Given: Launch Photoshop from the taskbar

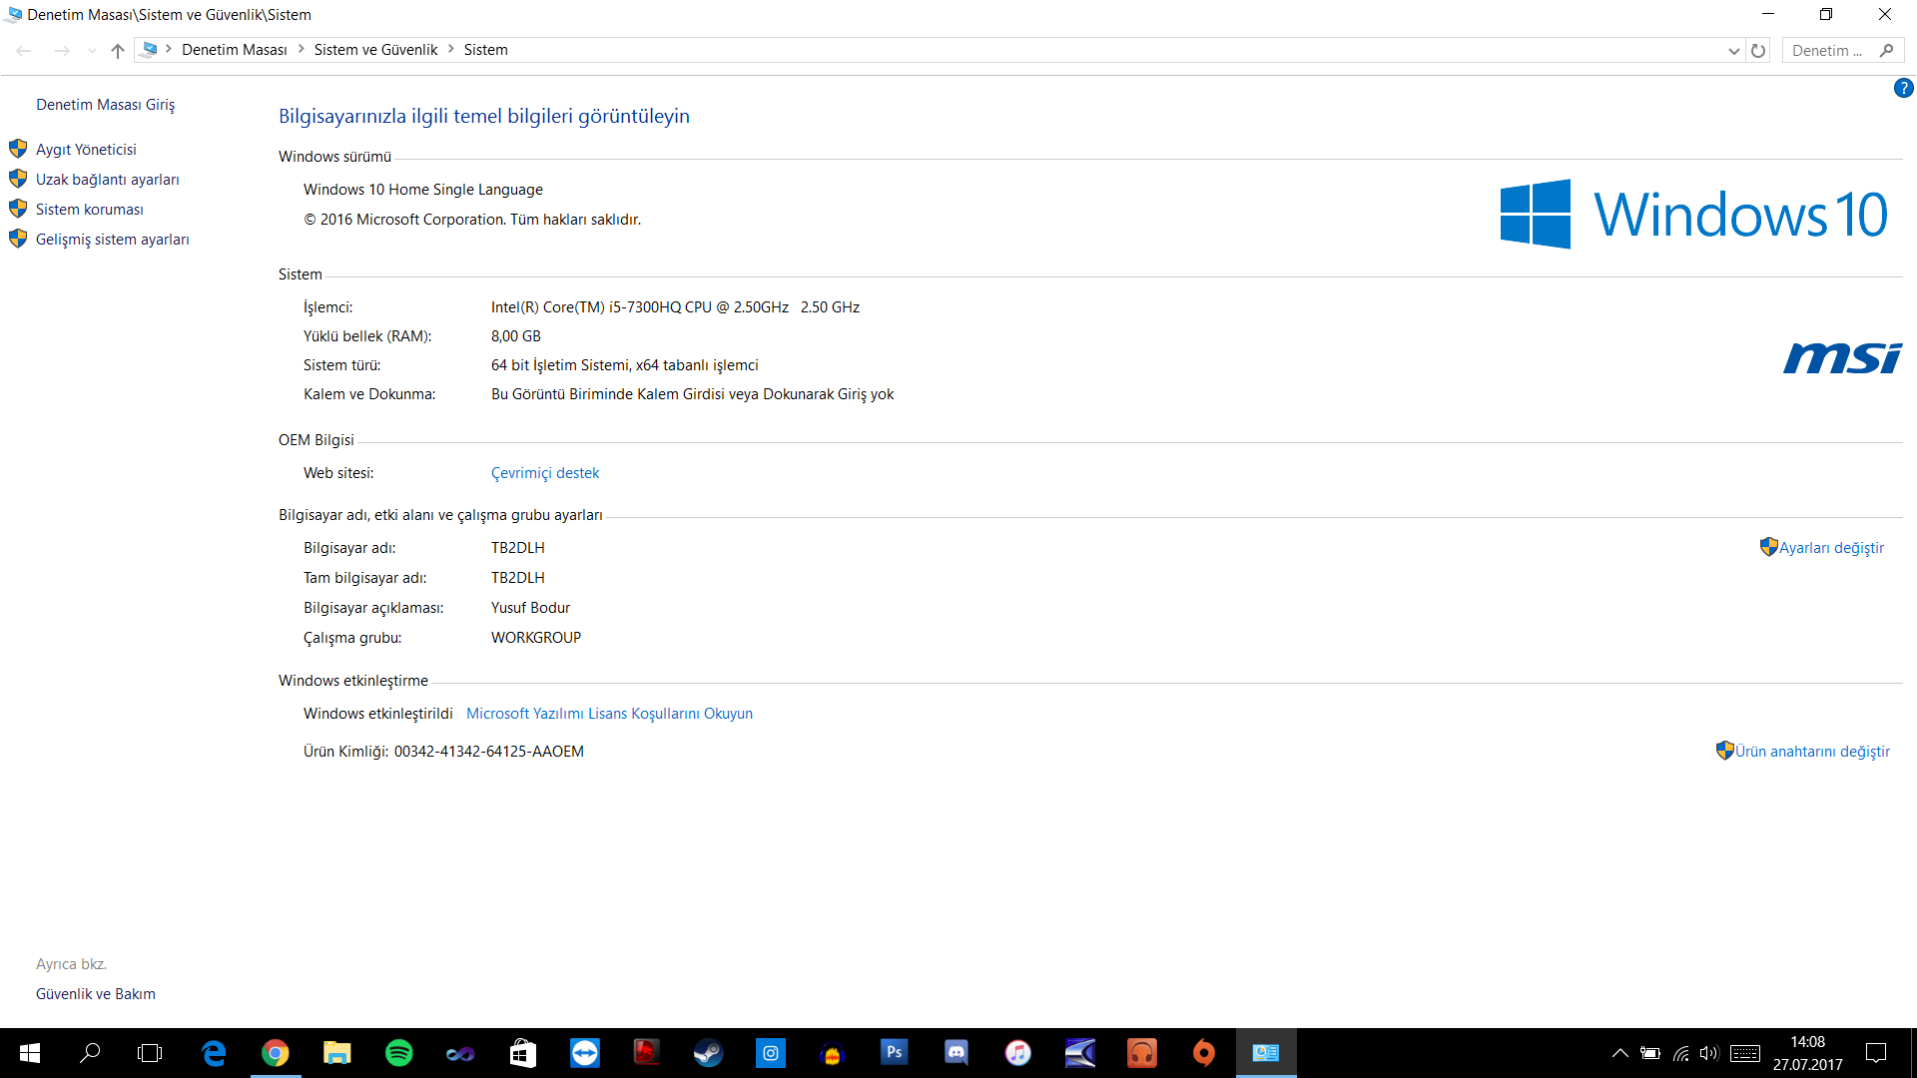Looking at the screenshot, I should (x=894, y=1053).
